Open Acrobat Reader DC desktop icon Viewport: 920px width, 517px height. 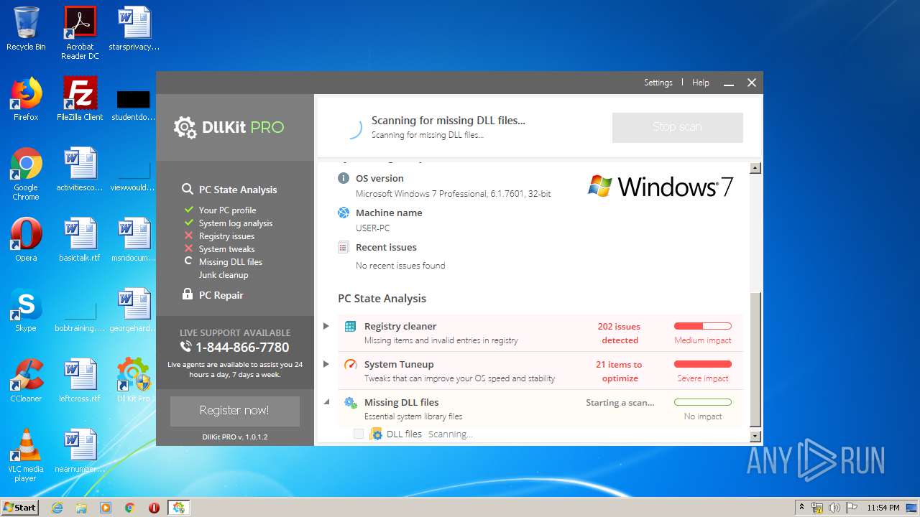pyautogui.click(x=80, y=33)
